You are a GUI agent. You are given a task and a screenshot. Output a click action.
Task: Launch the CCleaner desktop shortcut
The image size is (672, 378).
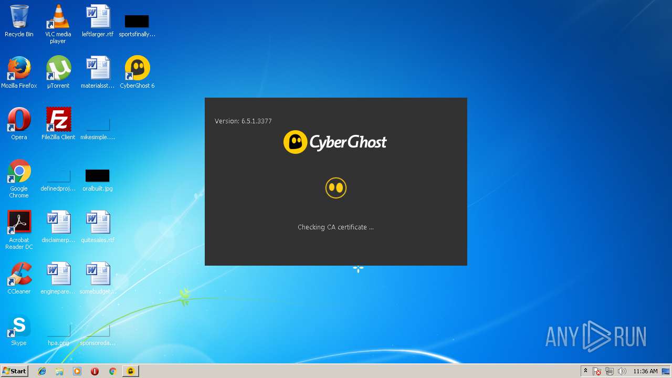19,278
